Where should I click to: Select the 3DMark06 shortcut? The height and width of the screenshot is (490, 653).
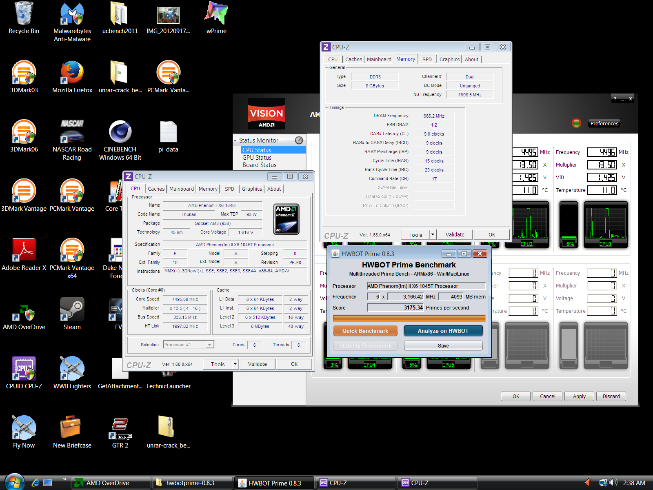coord(24,137)
